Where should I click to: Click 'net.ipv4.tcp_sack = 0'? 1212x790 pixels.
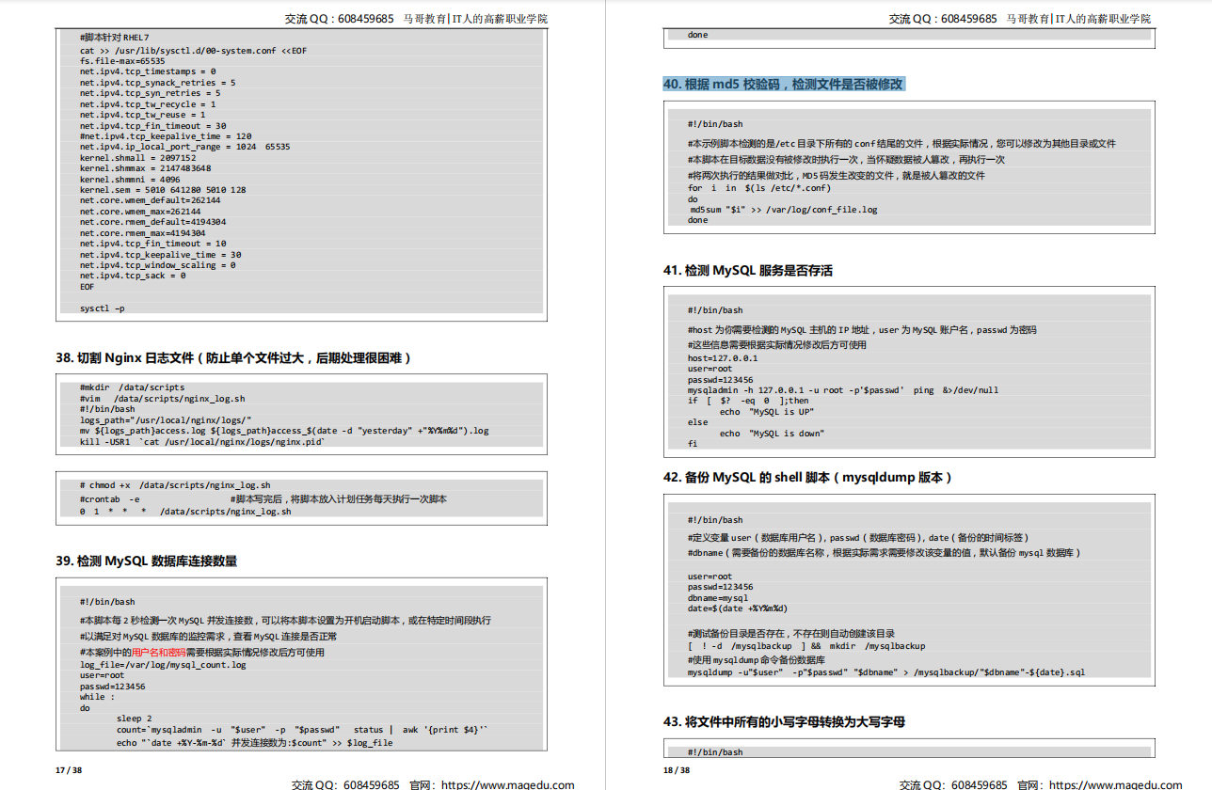click(133, 276)
